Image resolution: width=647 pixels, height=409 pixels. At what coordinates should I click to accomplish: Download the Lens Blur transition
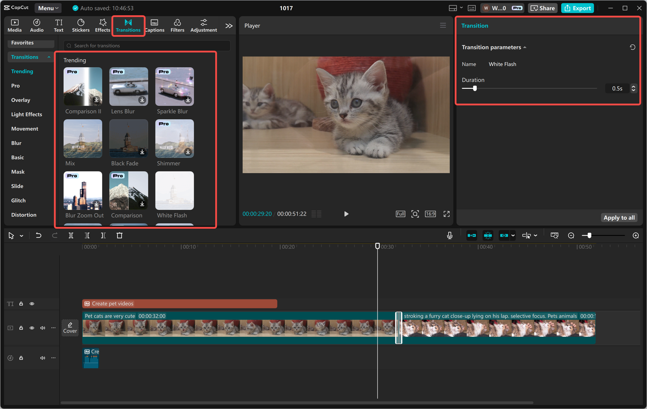point(143,100)
